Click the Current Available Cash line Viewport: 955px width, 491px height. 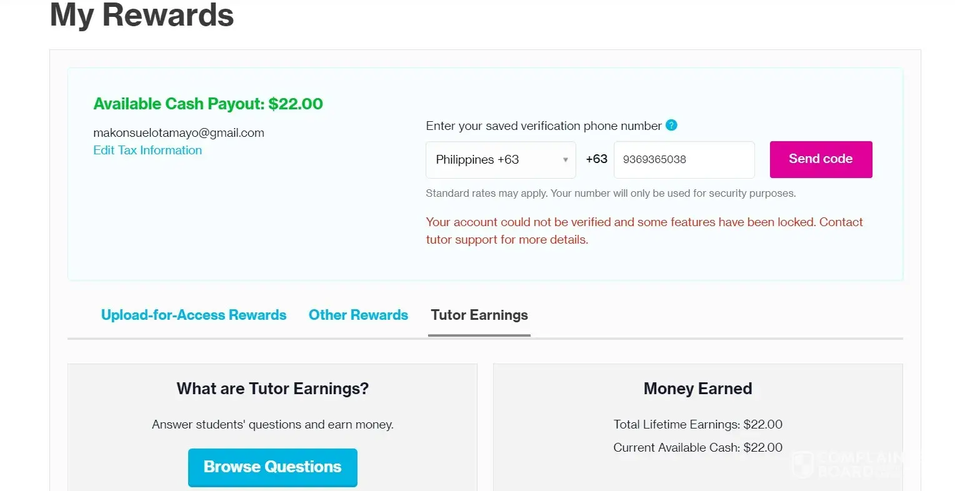point(697,448)
